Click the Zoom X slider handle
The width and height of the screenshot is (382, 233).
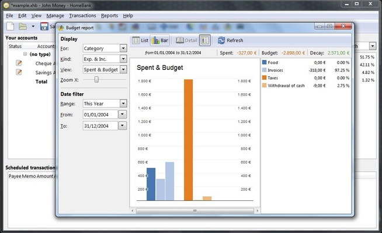pos(96,80)
